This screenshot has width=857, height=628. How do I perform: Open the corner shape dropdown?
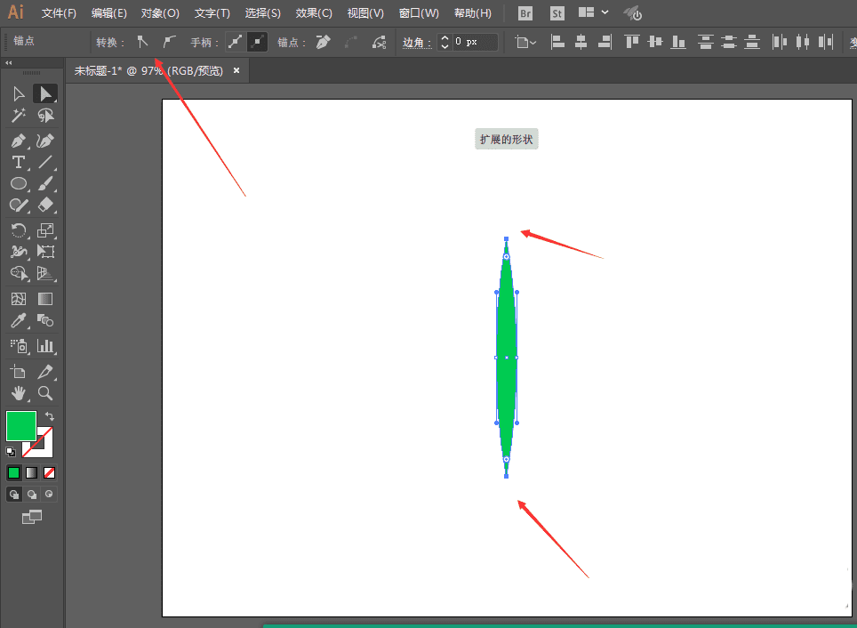[x=525, y=42]
